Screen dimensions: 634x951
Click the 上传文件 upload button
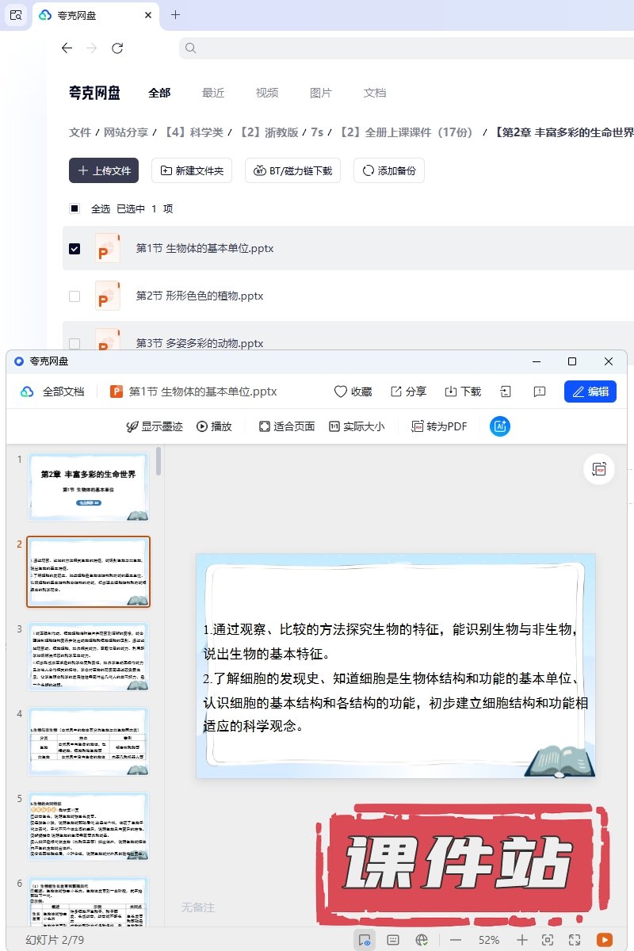pyautogui.click(x=104, y=170)
